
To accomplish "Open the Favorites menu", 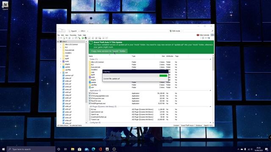I will tap(73, 35).
